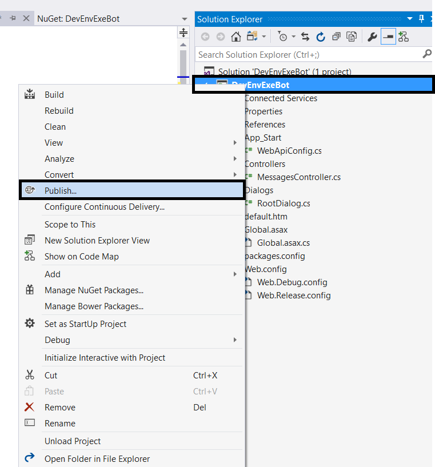Select the Solution 'DevEnvExeBot' node
The image size is (435, 467).
(285, 72)
